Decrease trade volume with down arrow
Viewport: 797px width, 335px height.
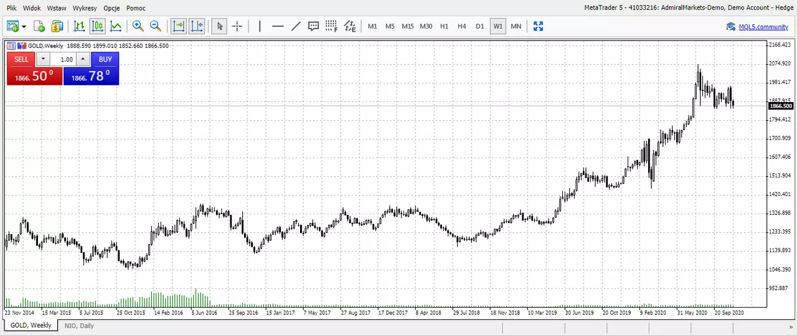(x=43, y=59)
